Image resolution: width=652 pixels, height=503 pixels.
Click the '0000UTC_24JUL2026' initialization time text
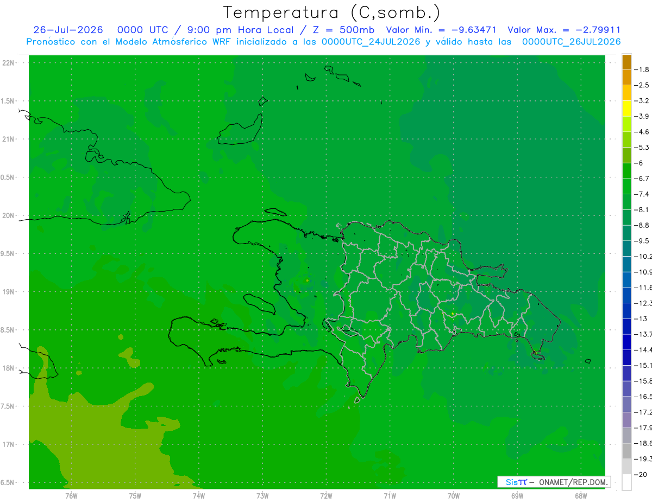[371, 42]
